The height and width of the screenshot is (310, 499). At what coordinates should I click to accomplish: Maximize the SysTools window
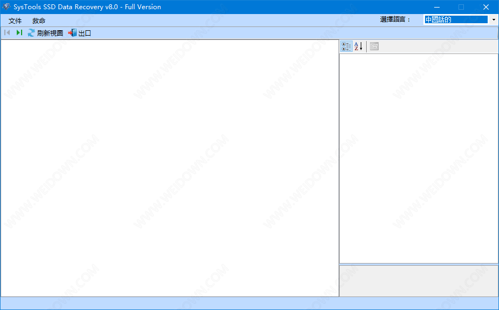pyautogui.click(x=461, y=7)
